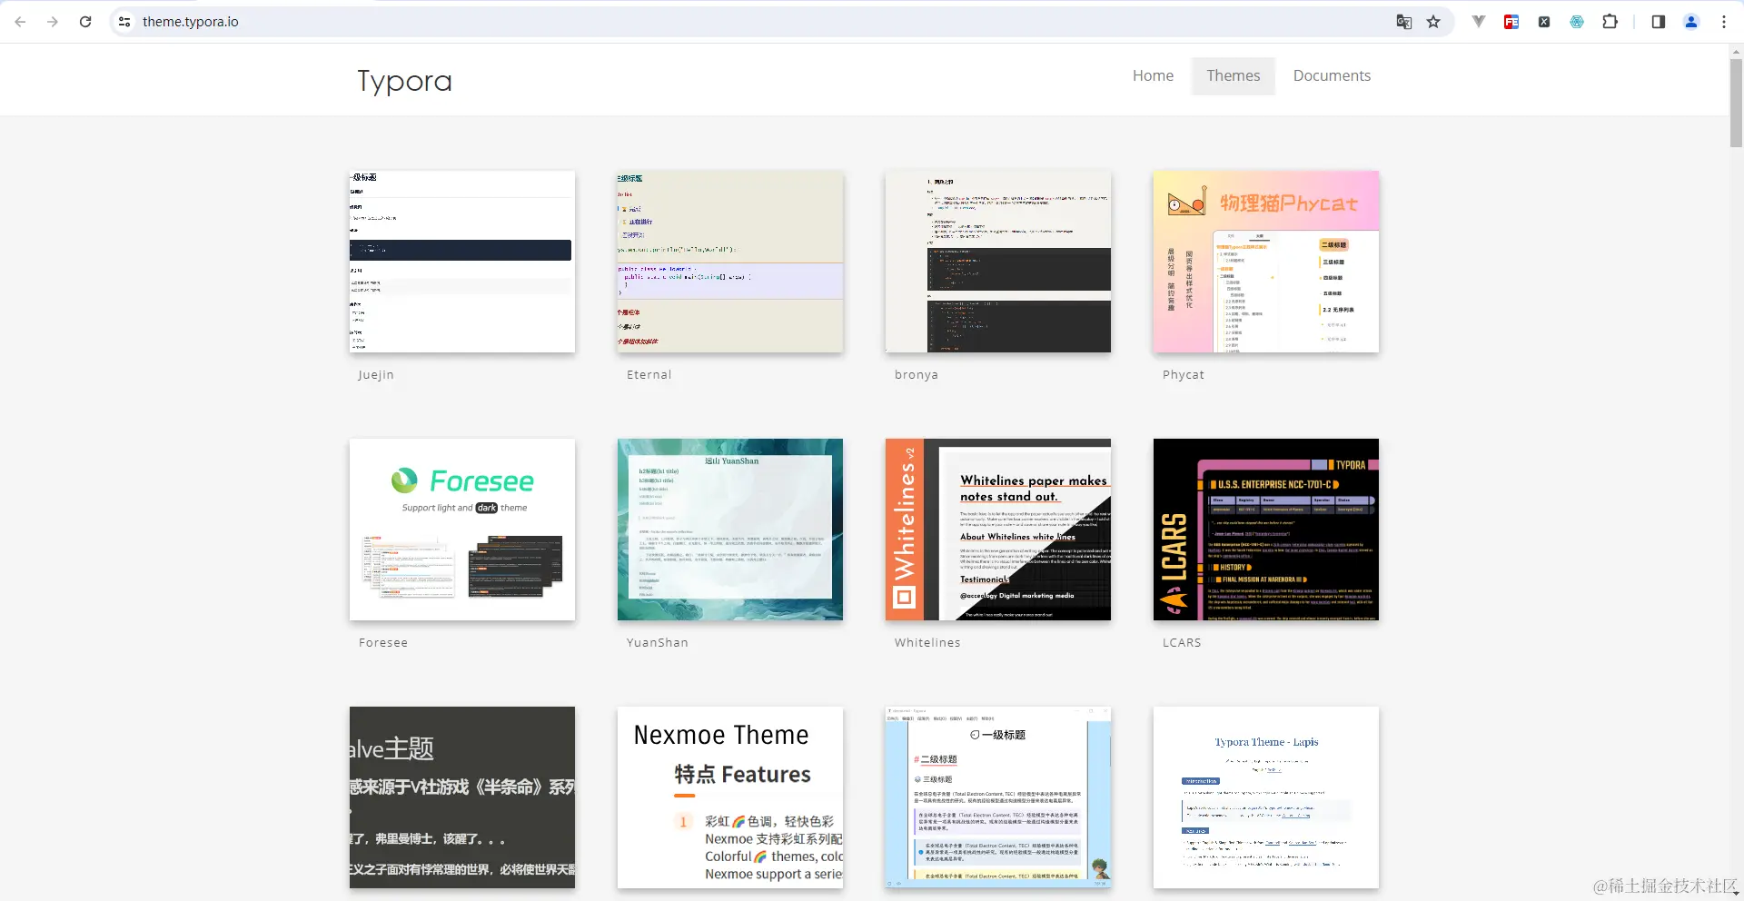Open the Foresee theme thumbnail

462,530
